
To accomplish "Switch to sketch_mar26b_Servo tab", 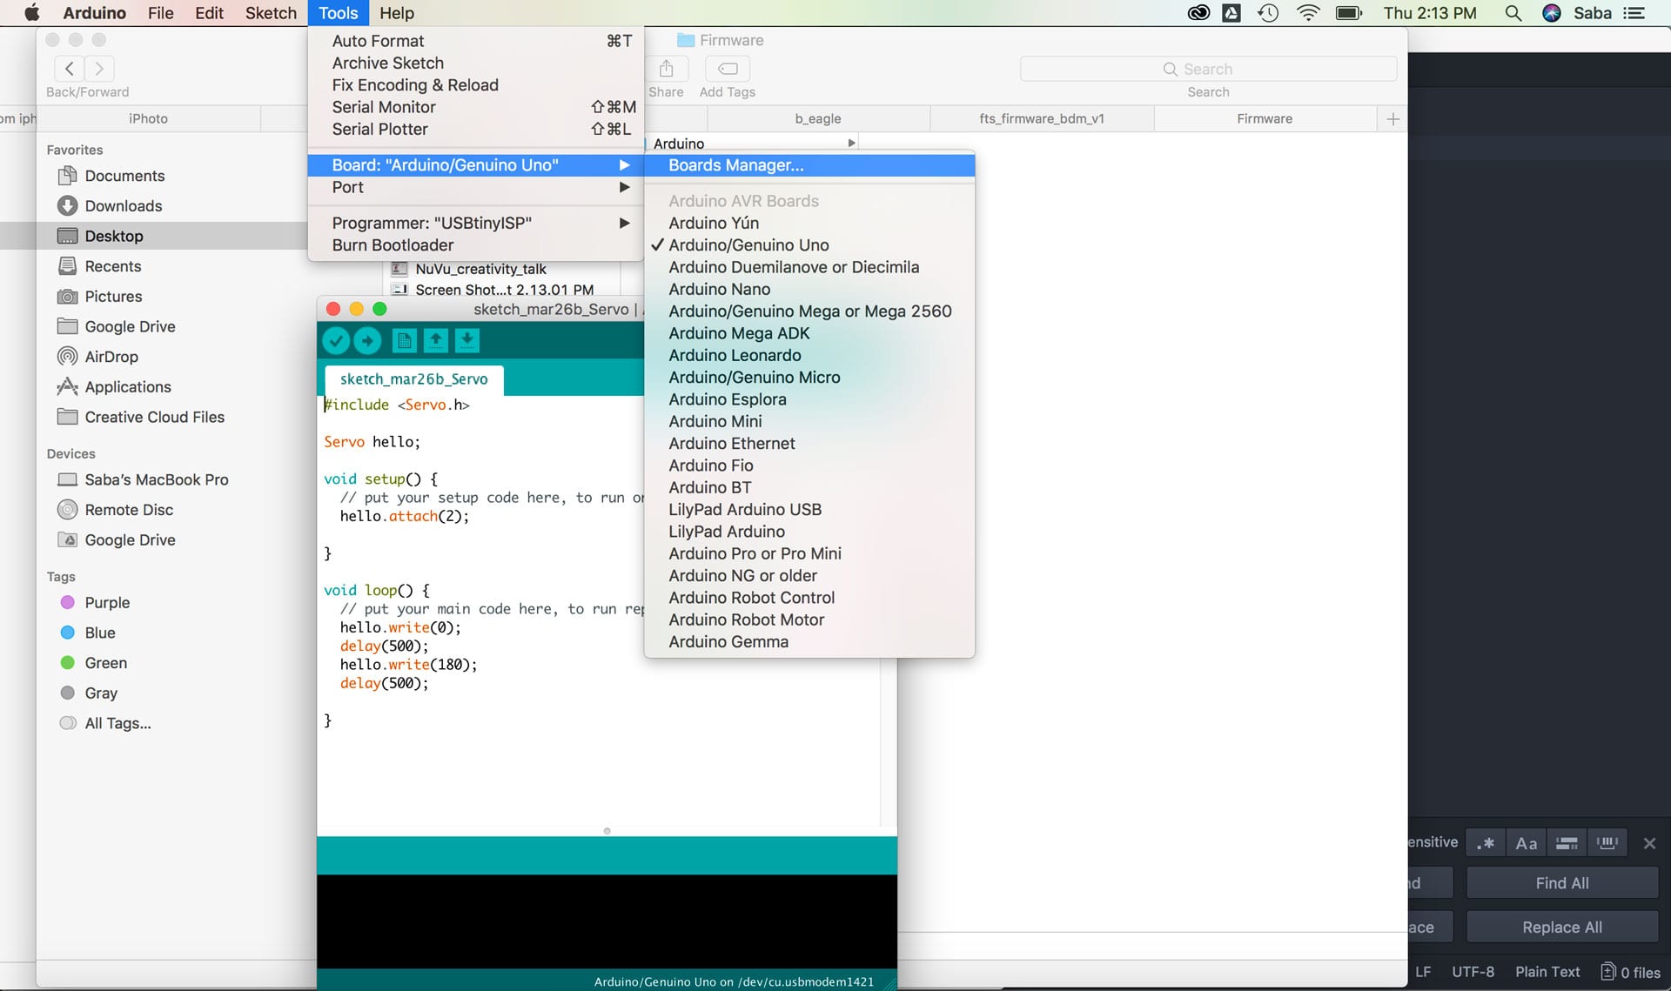I will tap(413, 379).
